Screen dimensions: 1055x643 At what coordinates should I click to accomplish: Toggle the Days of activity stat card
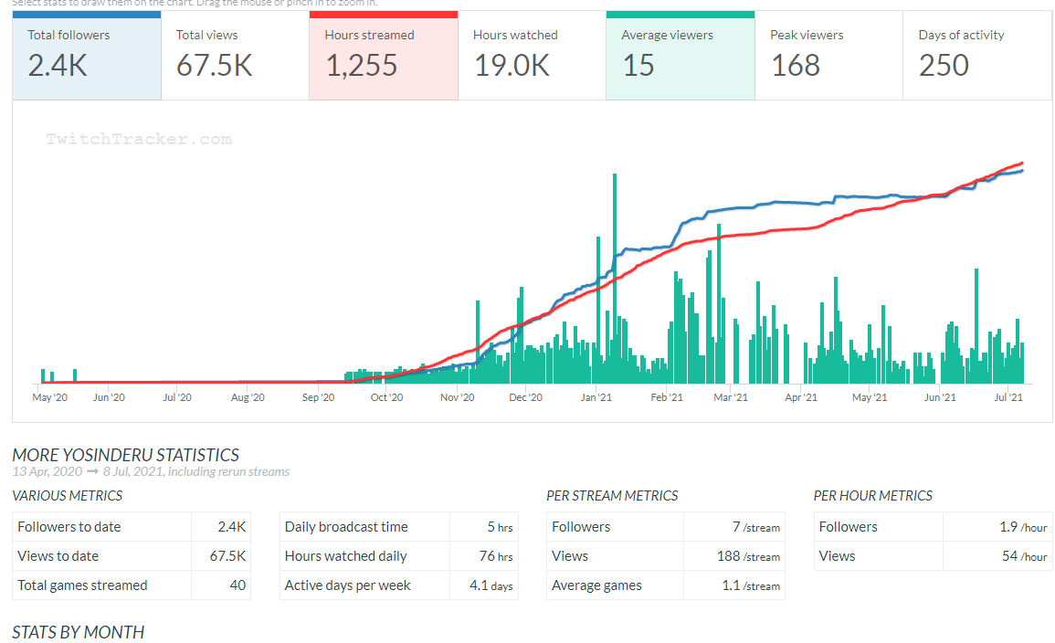pos(977,56)
